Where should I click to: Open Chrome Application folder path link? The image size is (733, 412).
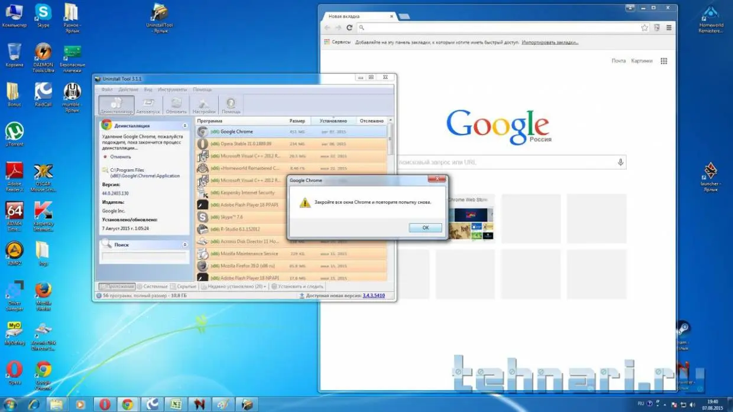click(145, 173)
